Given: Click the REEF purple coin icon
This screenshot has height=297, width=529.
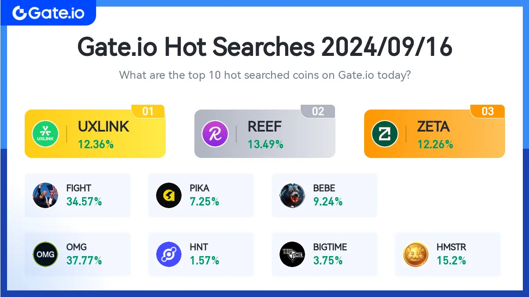Looking at the screenshot, I should pos(215,133).
